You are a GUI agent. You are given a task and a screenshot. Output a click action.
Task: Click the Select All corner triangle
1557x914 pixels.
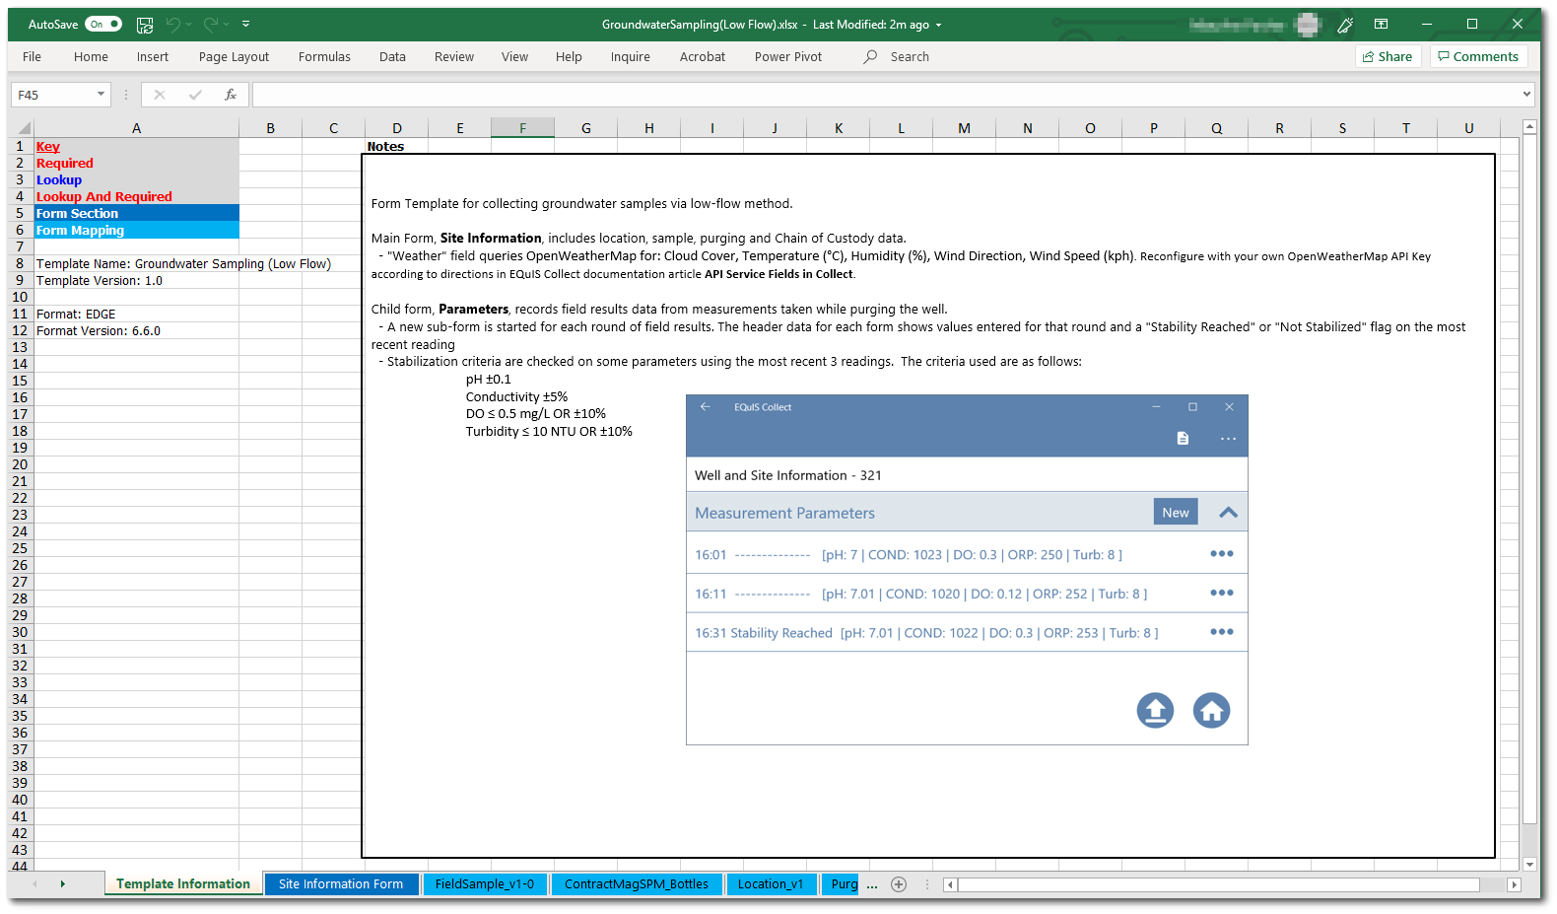click(22, 128)
